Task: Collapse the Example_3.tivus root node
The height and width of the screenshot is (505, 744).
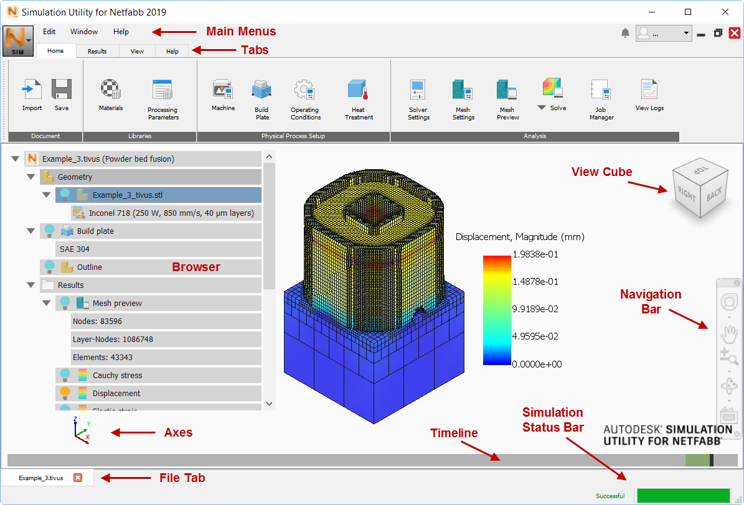Action: point(15,159)
